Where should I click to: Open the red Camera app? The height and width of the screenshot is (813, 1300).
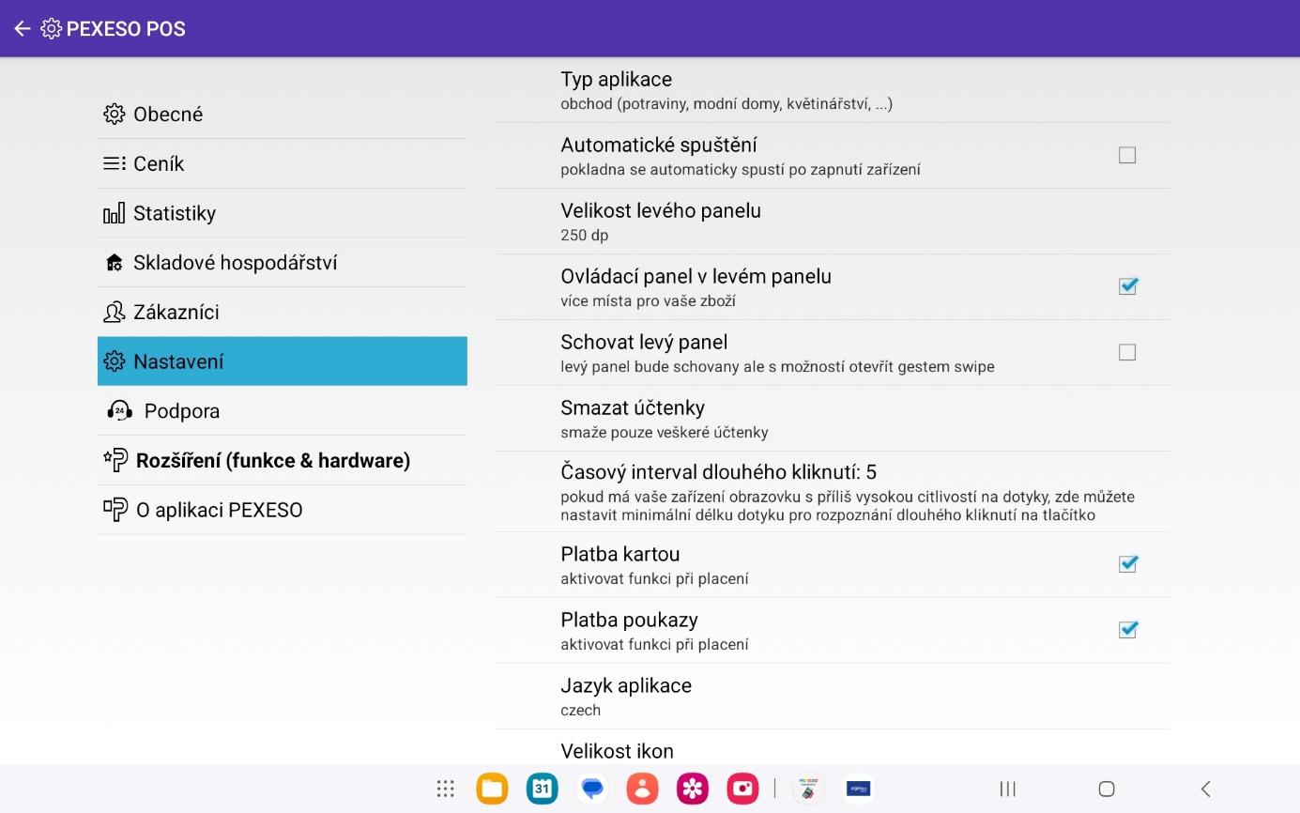pyautogui.click(x=742, y=789)
